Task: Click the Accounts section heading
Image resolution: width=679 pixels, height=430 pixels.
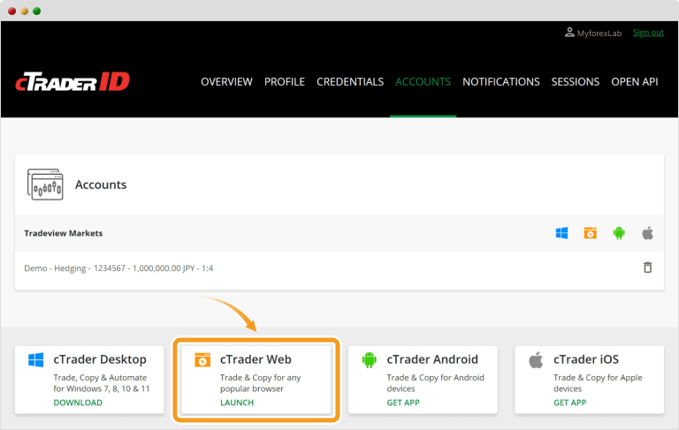Action: coord(101,185)
